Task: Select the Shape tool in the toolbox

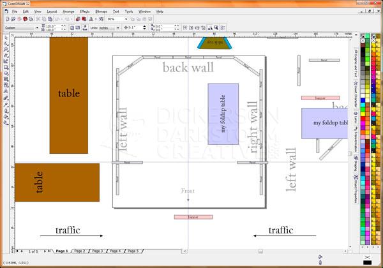Action: click(x=6, y=43)
